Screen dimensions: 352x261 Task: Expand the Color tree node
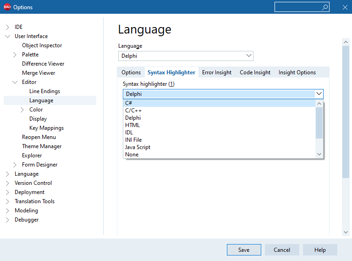(x=22, y=110)
